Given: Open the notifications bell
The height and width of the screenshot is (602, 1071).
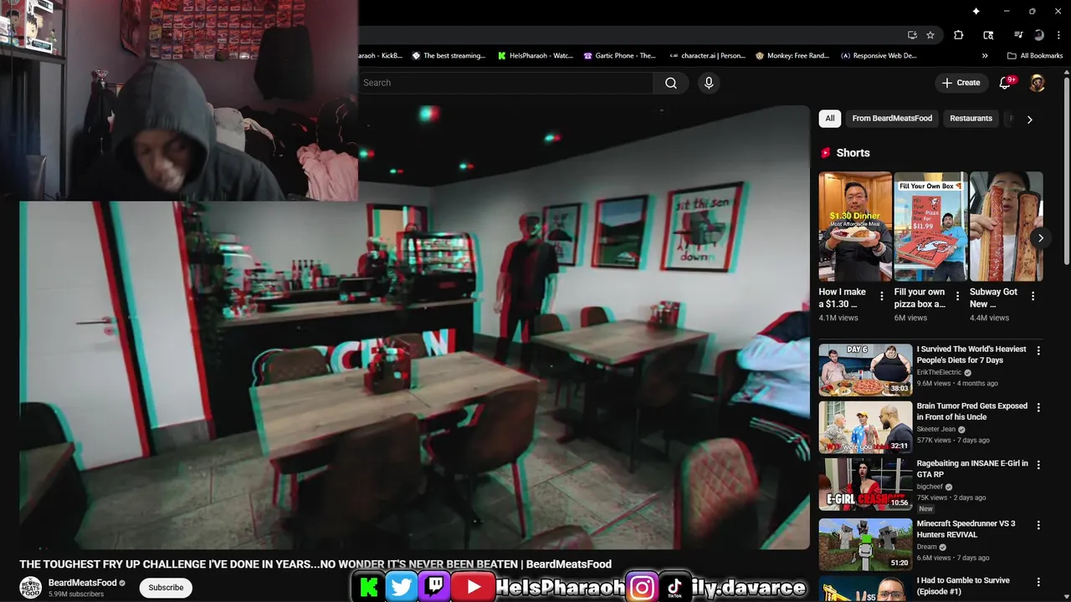Looking at the screenshot, I should coord(1006,83).
